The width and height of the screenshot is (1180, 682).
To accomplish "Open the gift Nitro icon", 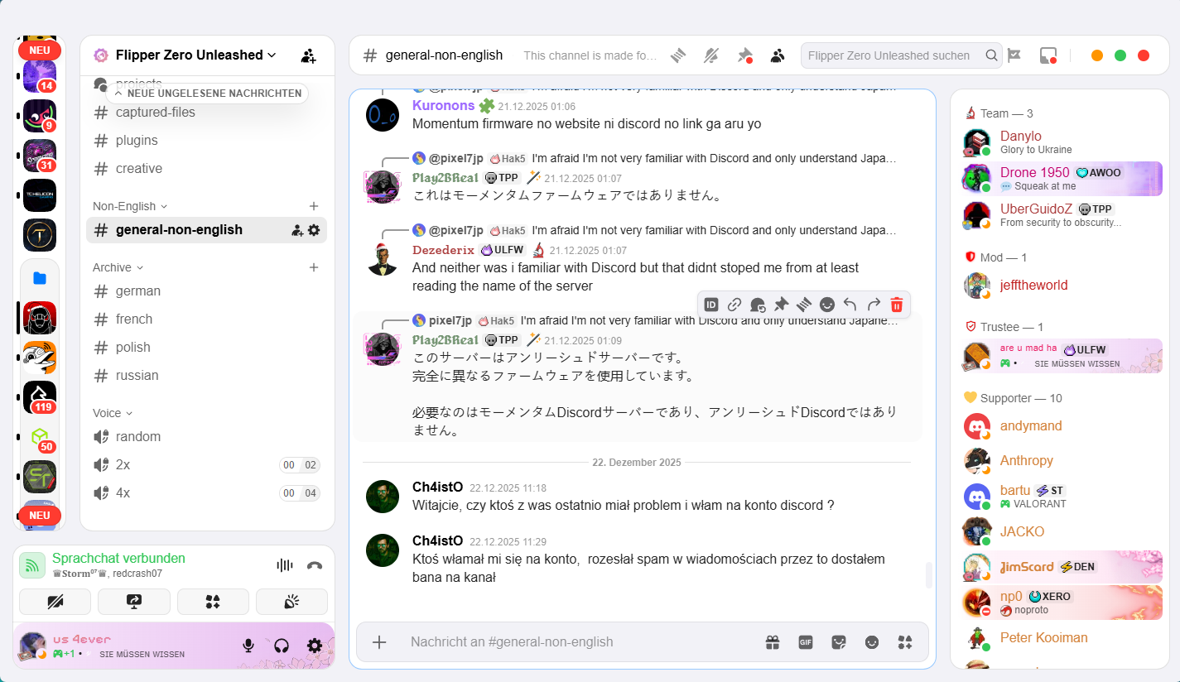I will (773, 642).
